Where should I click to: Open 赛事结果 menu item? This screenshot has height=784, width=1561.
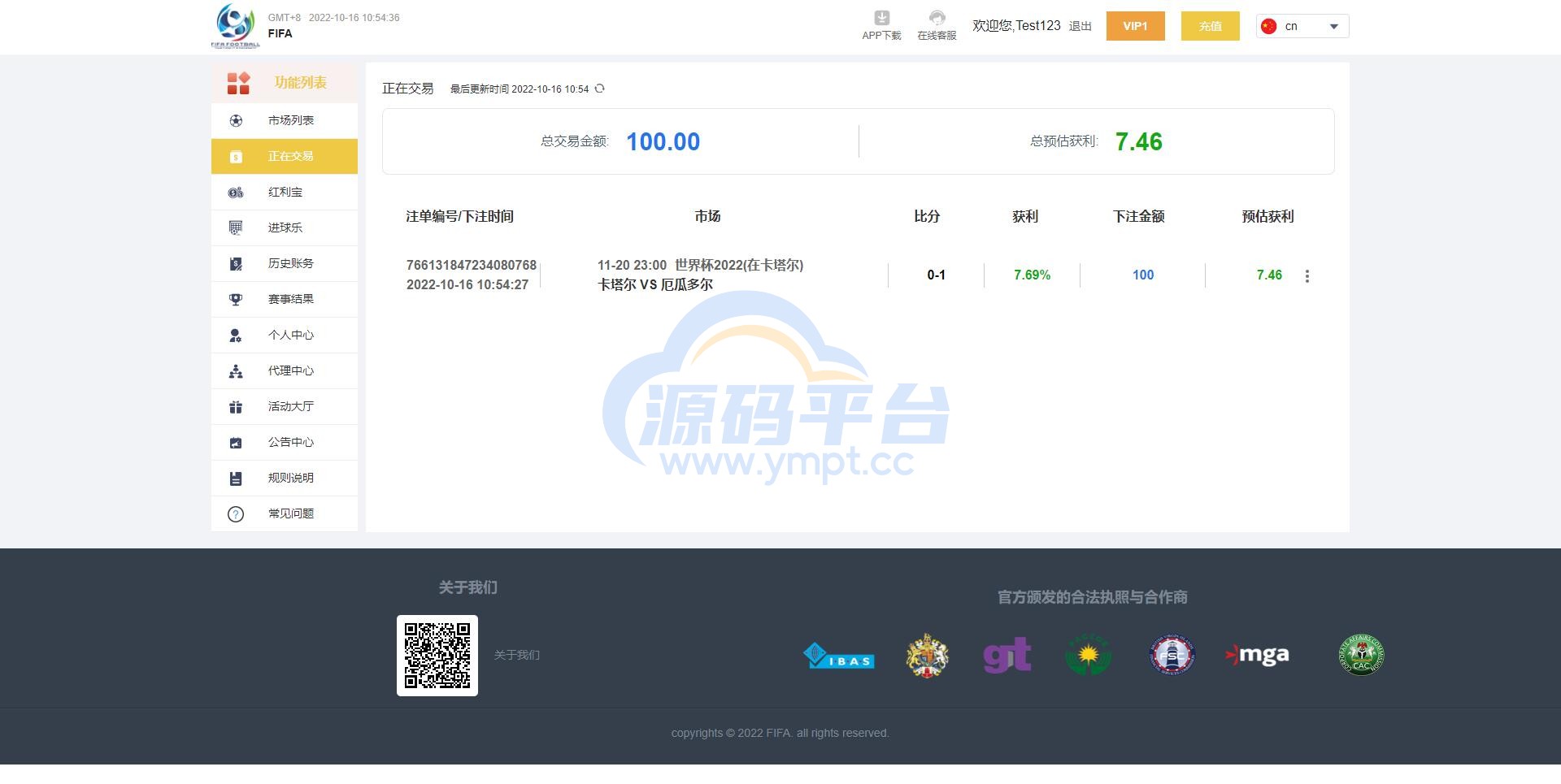click(x=285, y=299)
